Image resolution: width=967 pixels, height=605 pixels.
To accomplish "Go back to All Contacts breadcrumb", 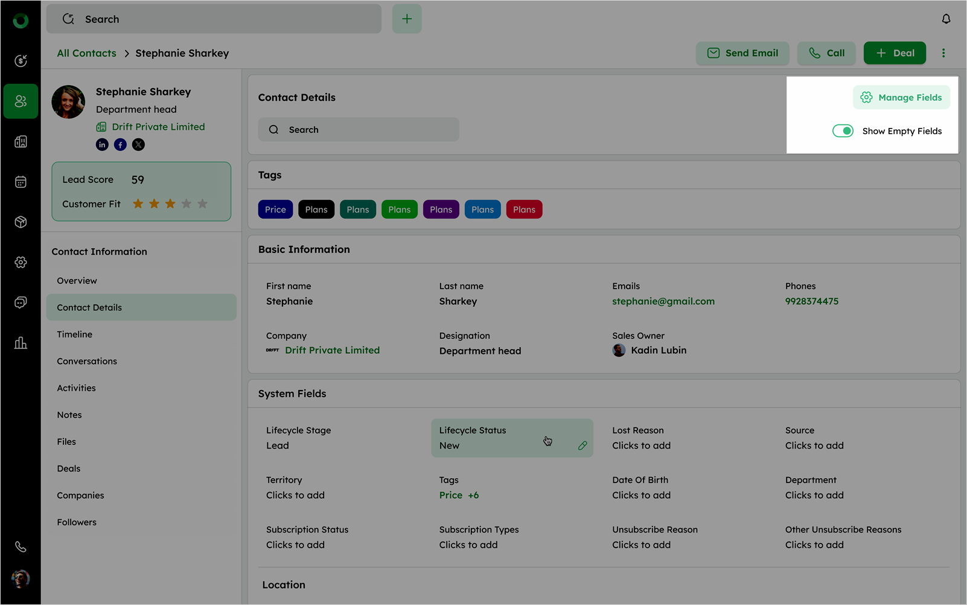I will point(86,53).
